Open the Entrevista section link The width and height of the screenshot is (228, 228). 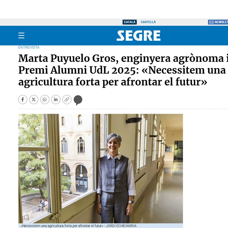pyautogui.click(x=29, y=47)
